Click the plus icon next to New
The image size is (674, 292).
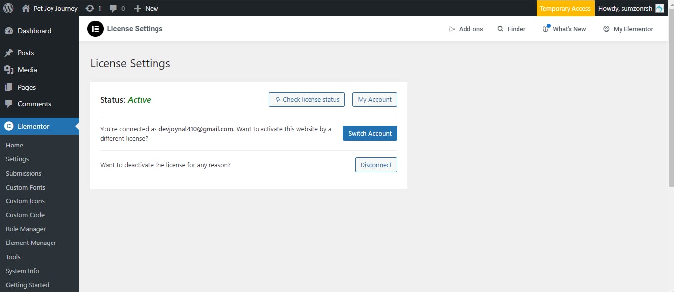138,8
